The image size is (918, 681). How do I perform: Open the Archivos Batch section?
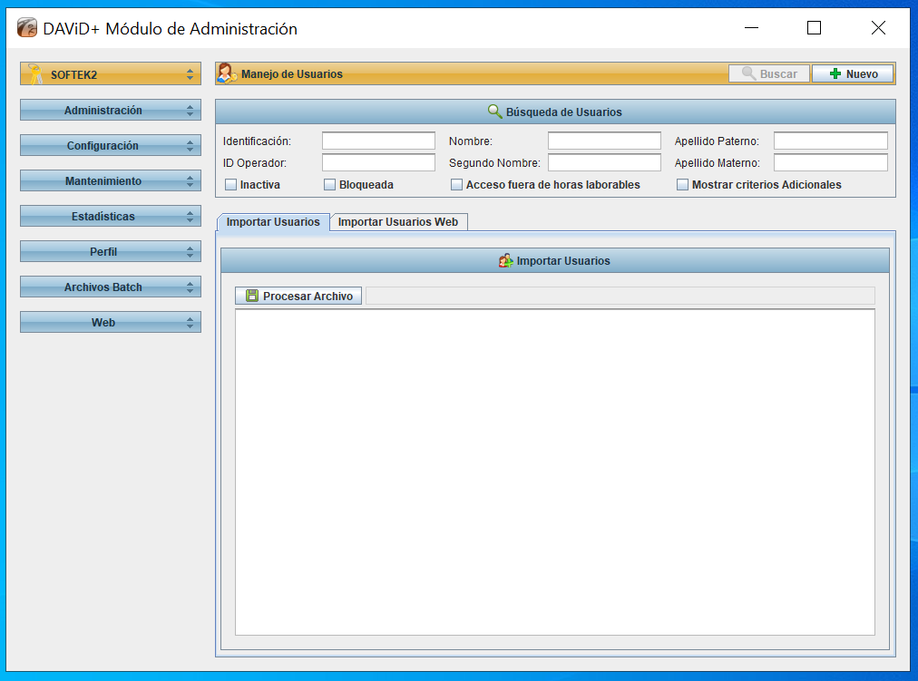coord(110,287)
